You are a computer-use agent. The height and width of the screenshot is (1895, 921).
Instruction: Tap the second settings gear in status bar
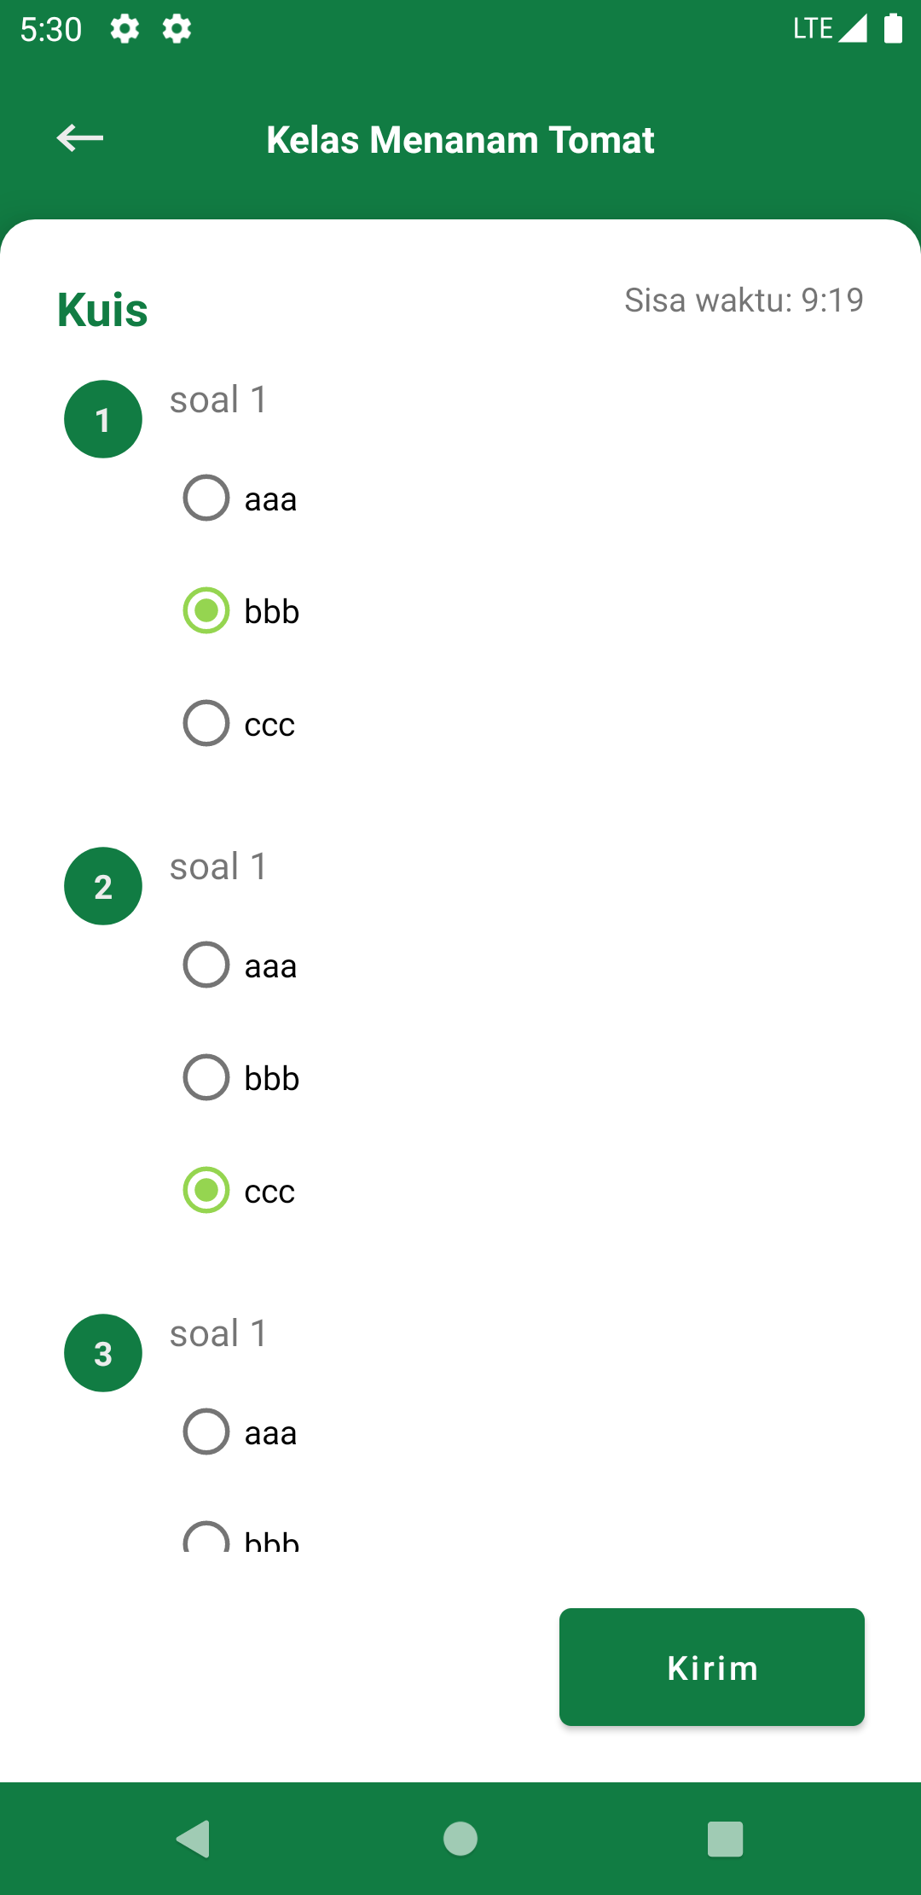click(177, 29)
